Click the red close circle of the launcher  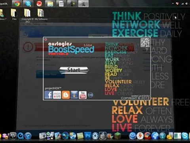[x=46, y=39]
